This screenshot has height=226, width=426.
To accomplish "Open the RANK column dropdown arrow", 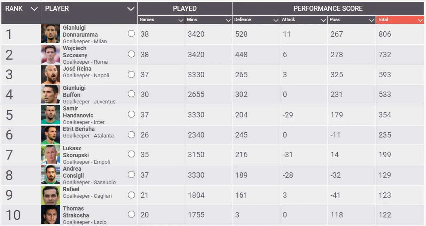I will (34, 9).
